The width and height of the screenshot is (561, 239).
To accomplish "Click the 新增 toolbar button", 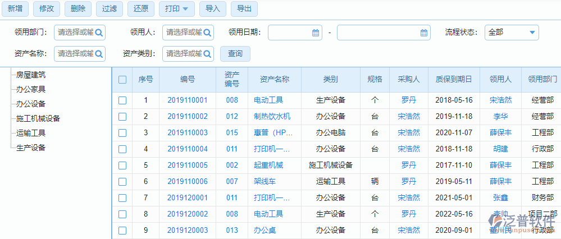I will (x=15, y=8).
